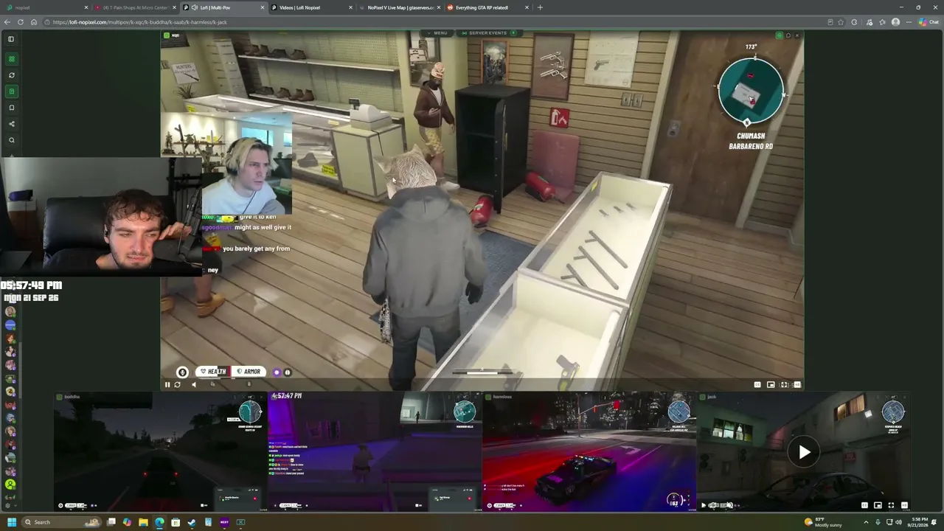Open the browser Chat copilot button
This screenshot has height=531, width=944.
tap(929, 22)
